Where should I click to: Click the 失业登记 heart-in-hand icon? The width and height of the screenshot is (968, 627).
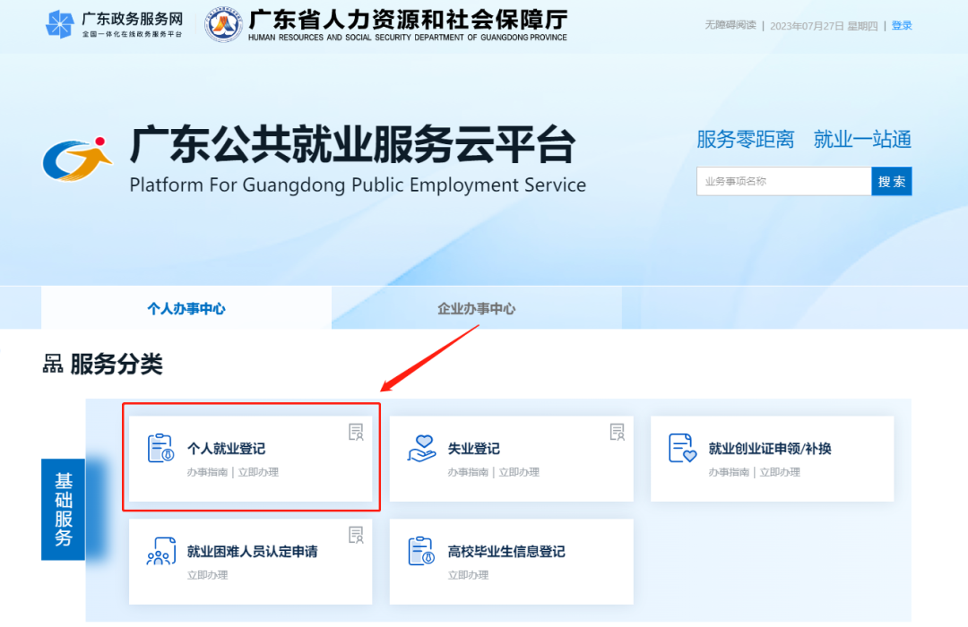pyautogui.click(x=421, y=448)
